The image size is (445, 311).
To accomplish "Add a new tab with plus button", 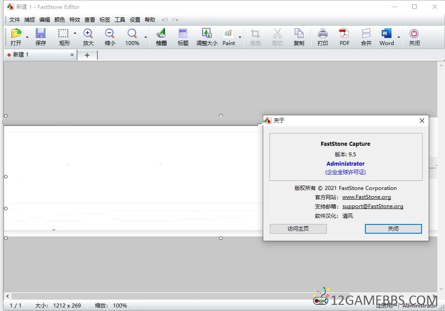I will tap(87, 55).
